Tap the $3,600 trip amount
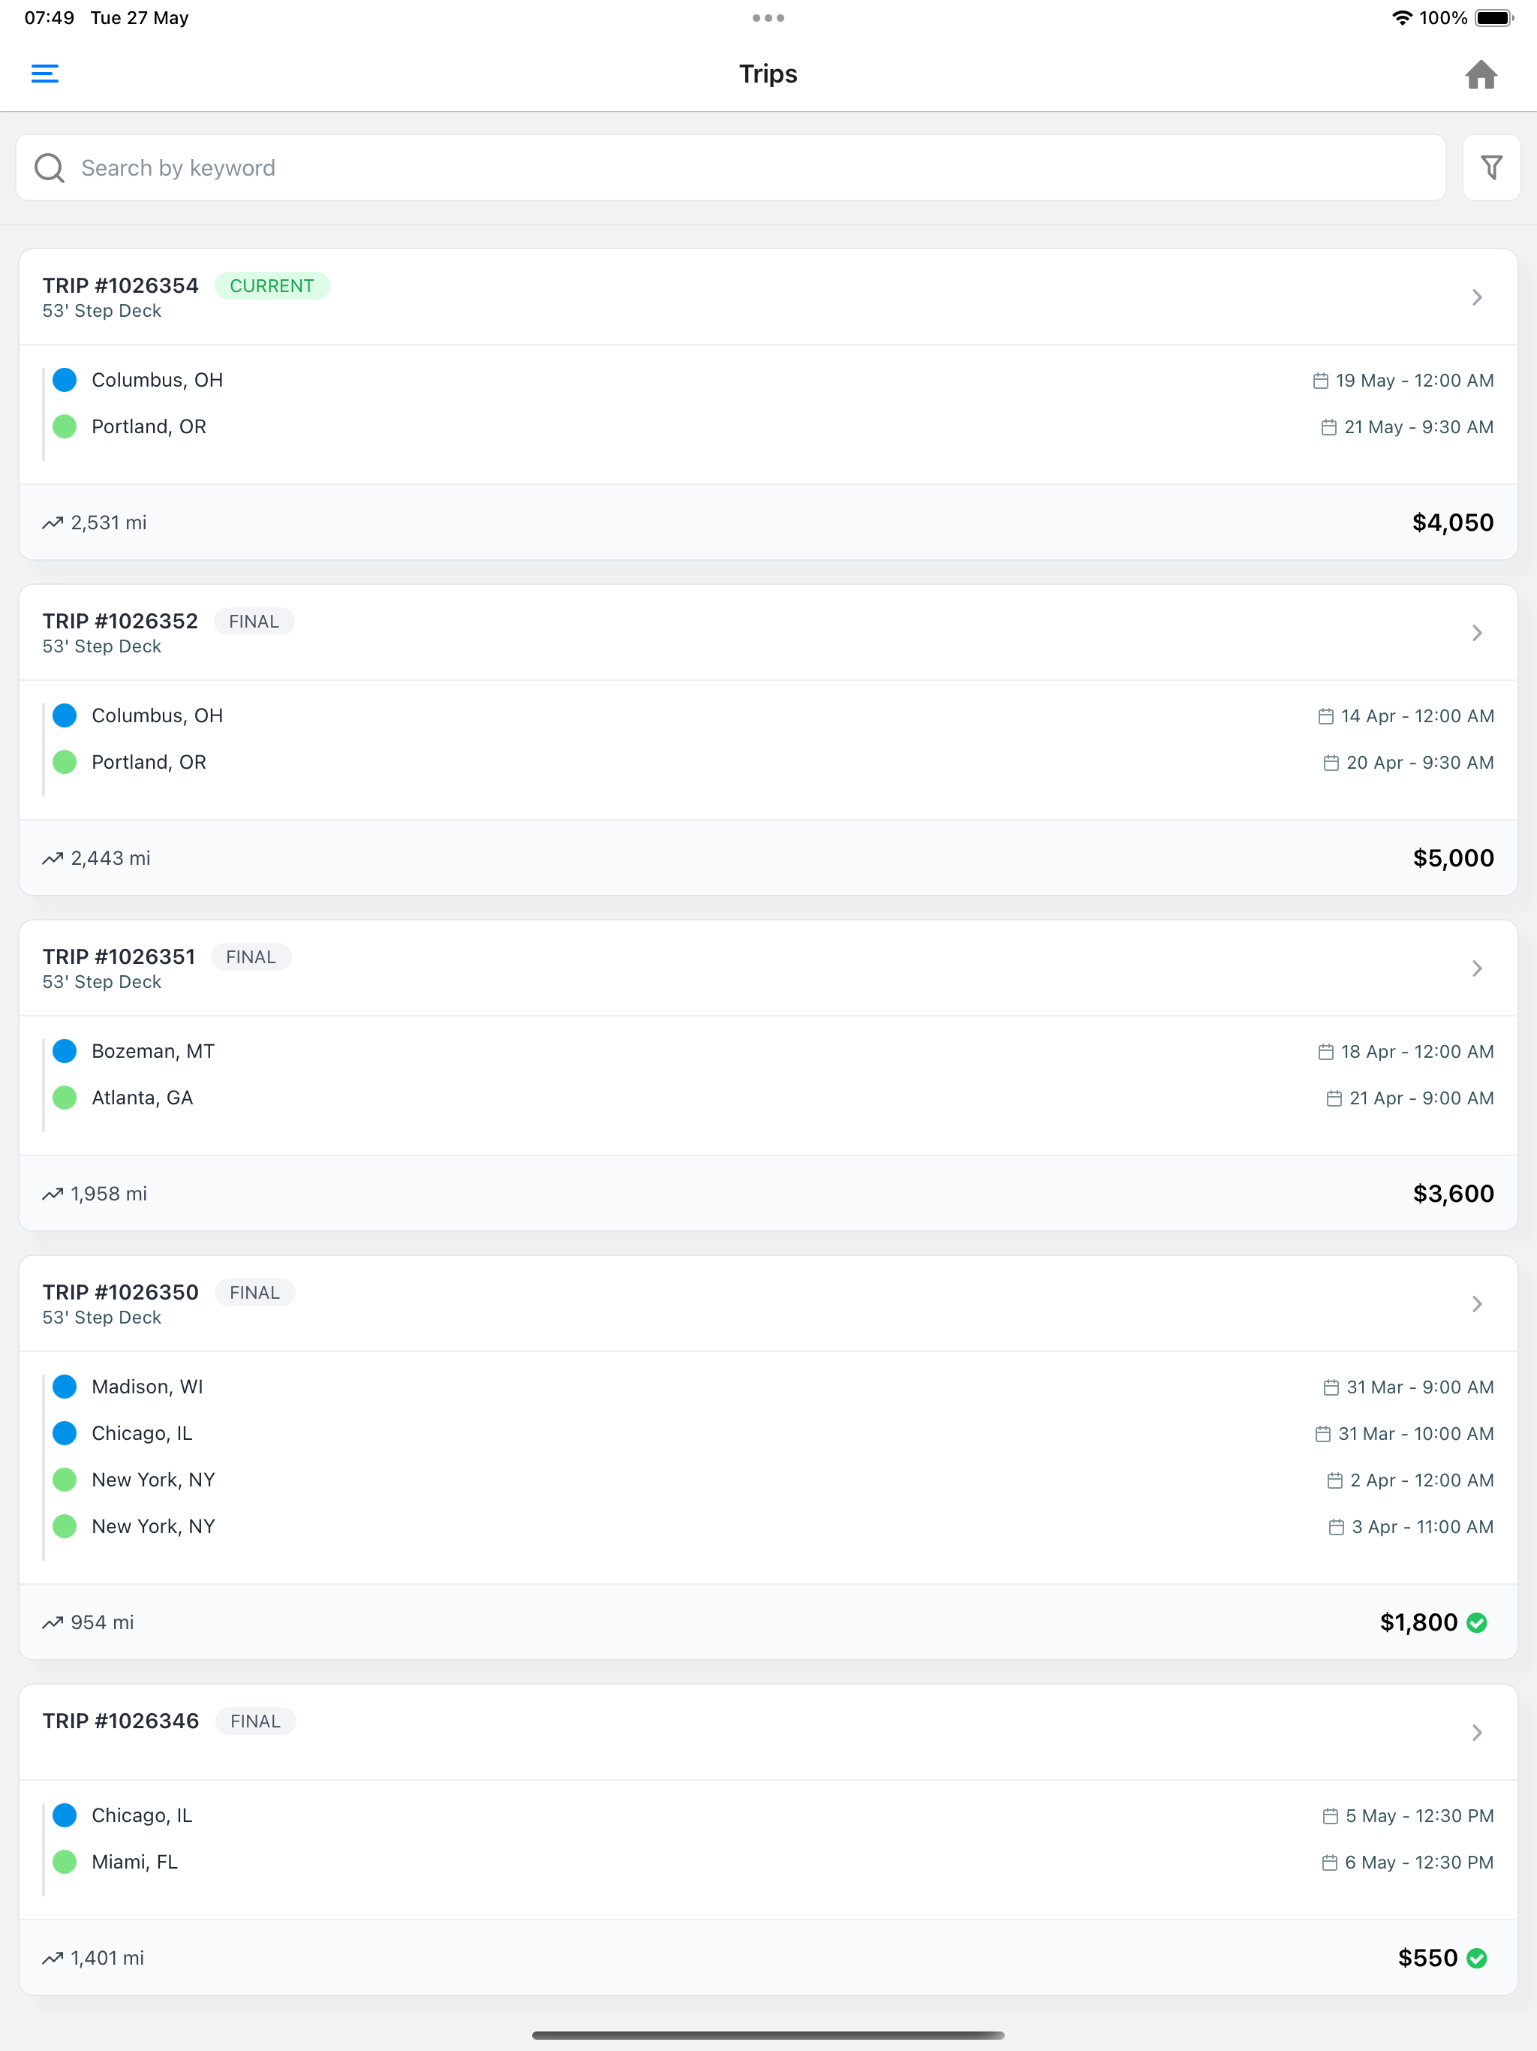 [1453, 1194]
